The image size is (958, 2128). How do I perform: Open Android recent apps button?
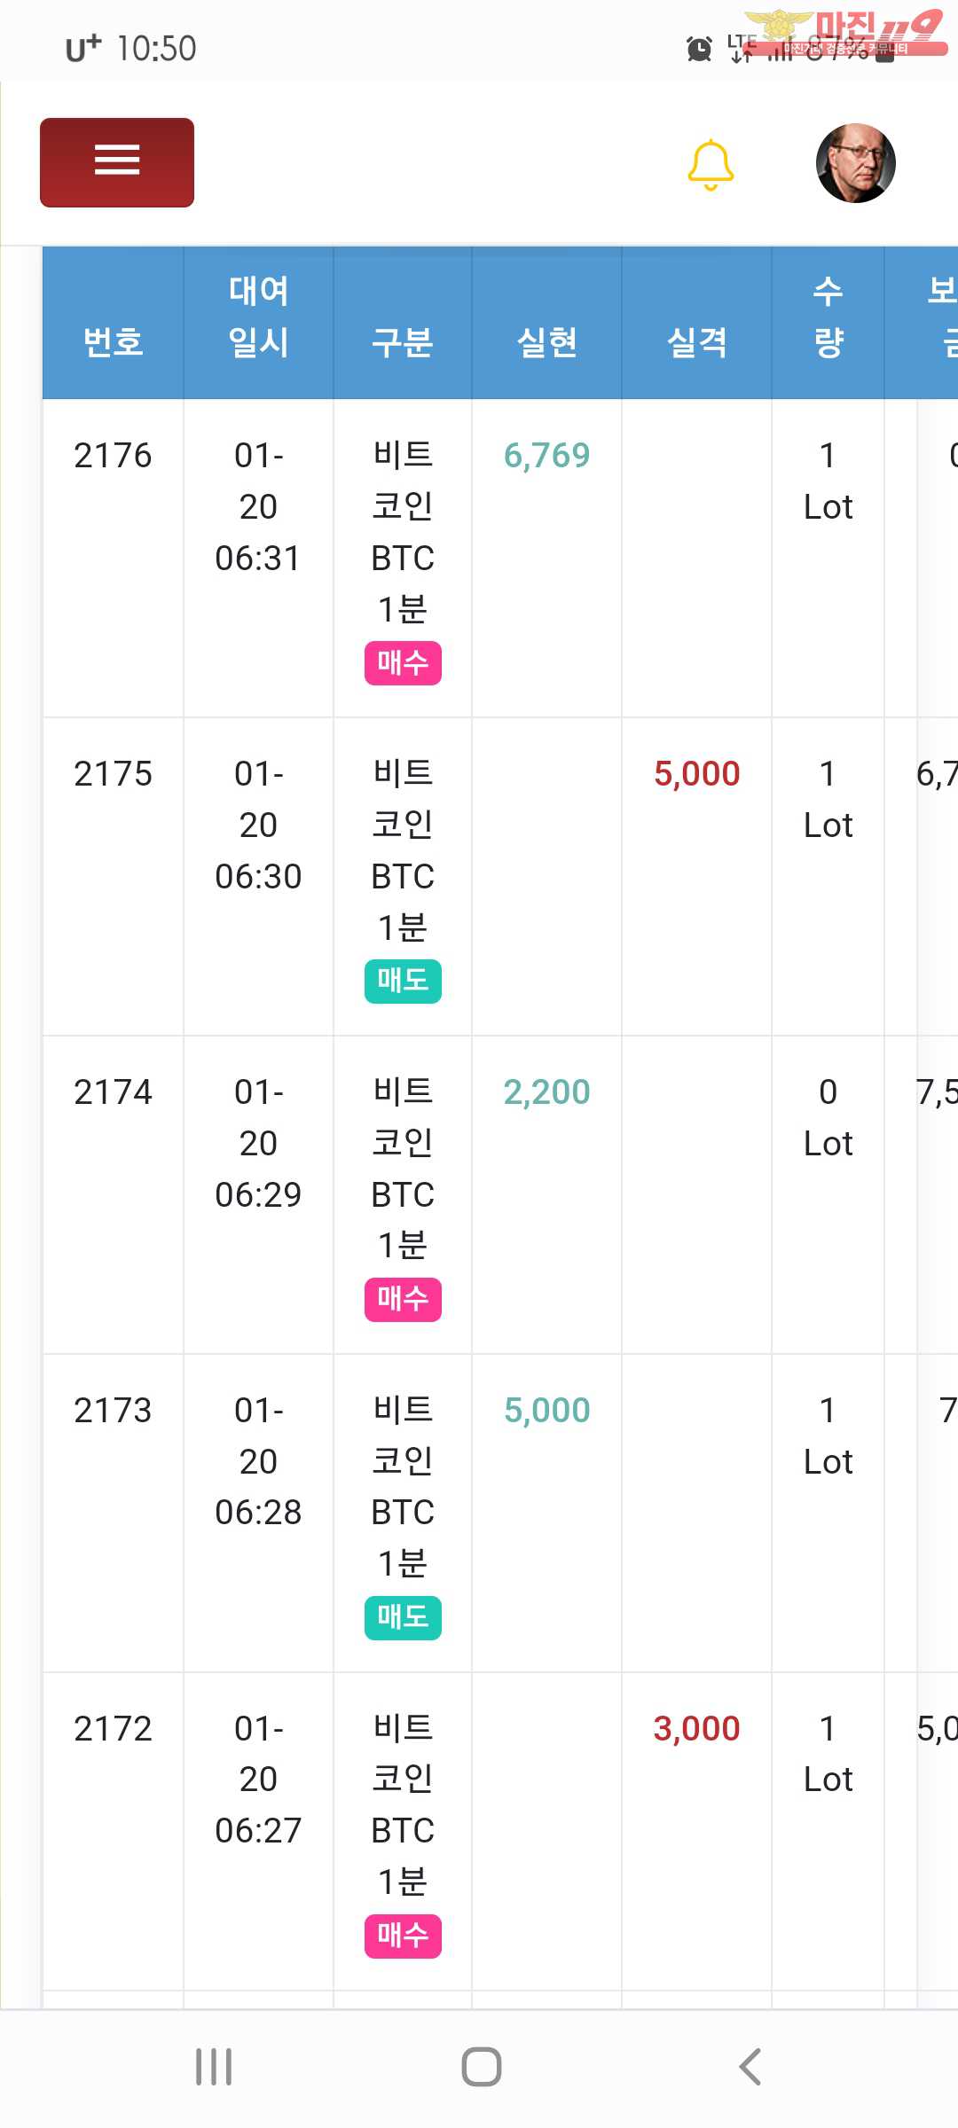[214, 2067]
